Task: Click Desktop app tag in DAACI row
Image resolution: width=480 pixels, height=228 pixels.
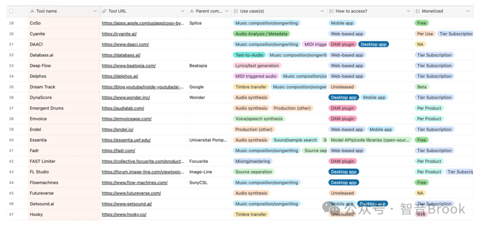Action: point(373,44)
